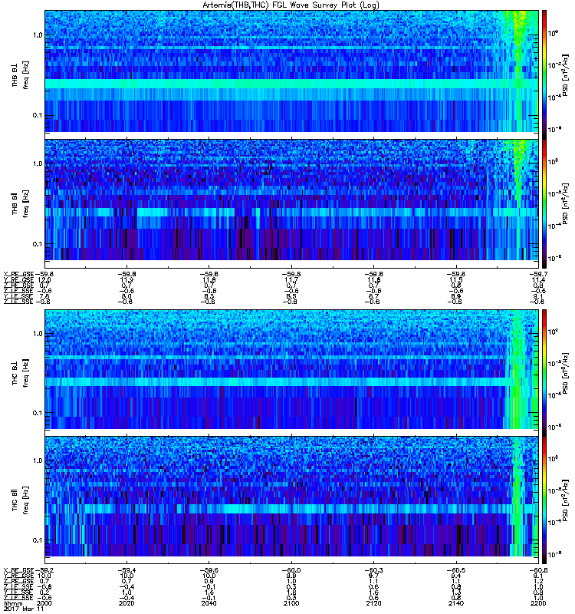Click the '1.0' frequency tick of the THB B∥ panel
This screenshot has height=614, width=575.
coord(38,163)
